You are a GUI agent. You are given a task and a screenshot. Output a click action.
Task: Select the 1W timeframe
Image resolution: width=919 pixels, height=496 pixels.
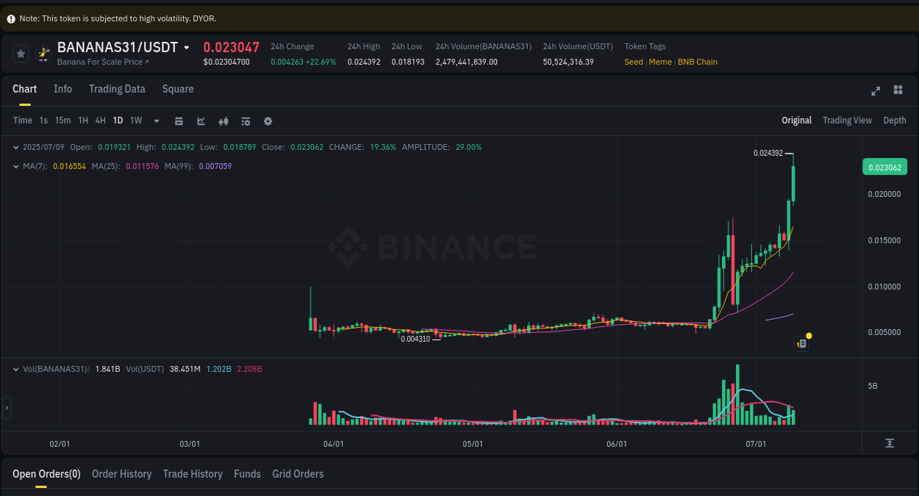tap(135, 121)
